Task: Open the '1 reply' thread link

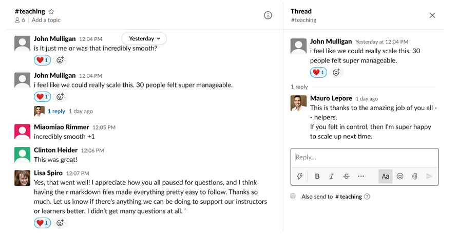Action: tap(56, 111)
